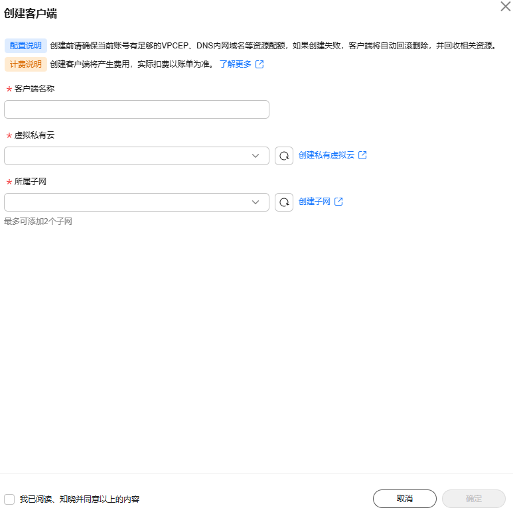Click the 最多可添加2个子网 hint text

[x=38, y=222]
